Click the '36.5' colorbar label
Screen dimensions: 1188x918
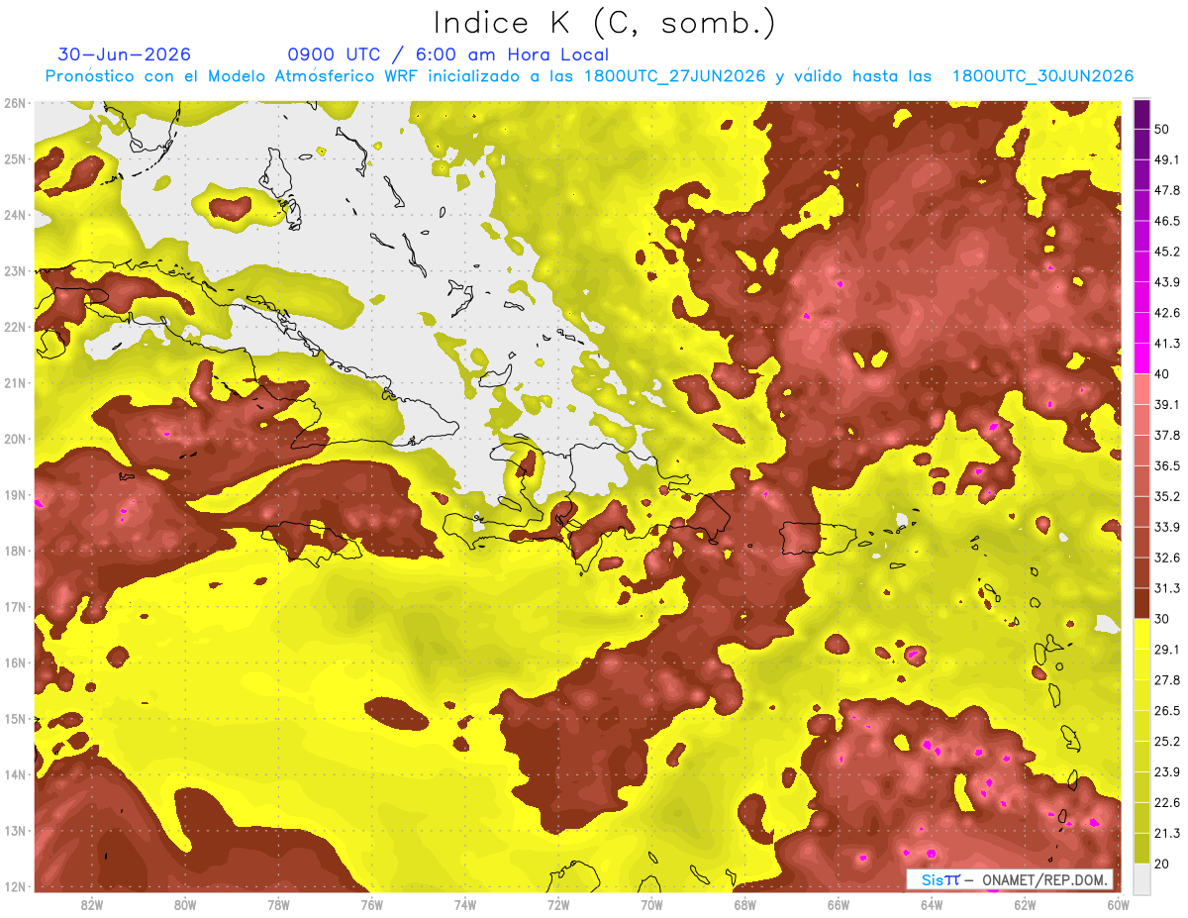click(x=1166, y=465)
